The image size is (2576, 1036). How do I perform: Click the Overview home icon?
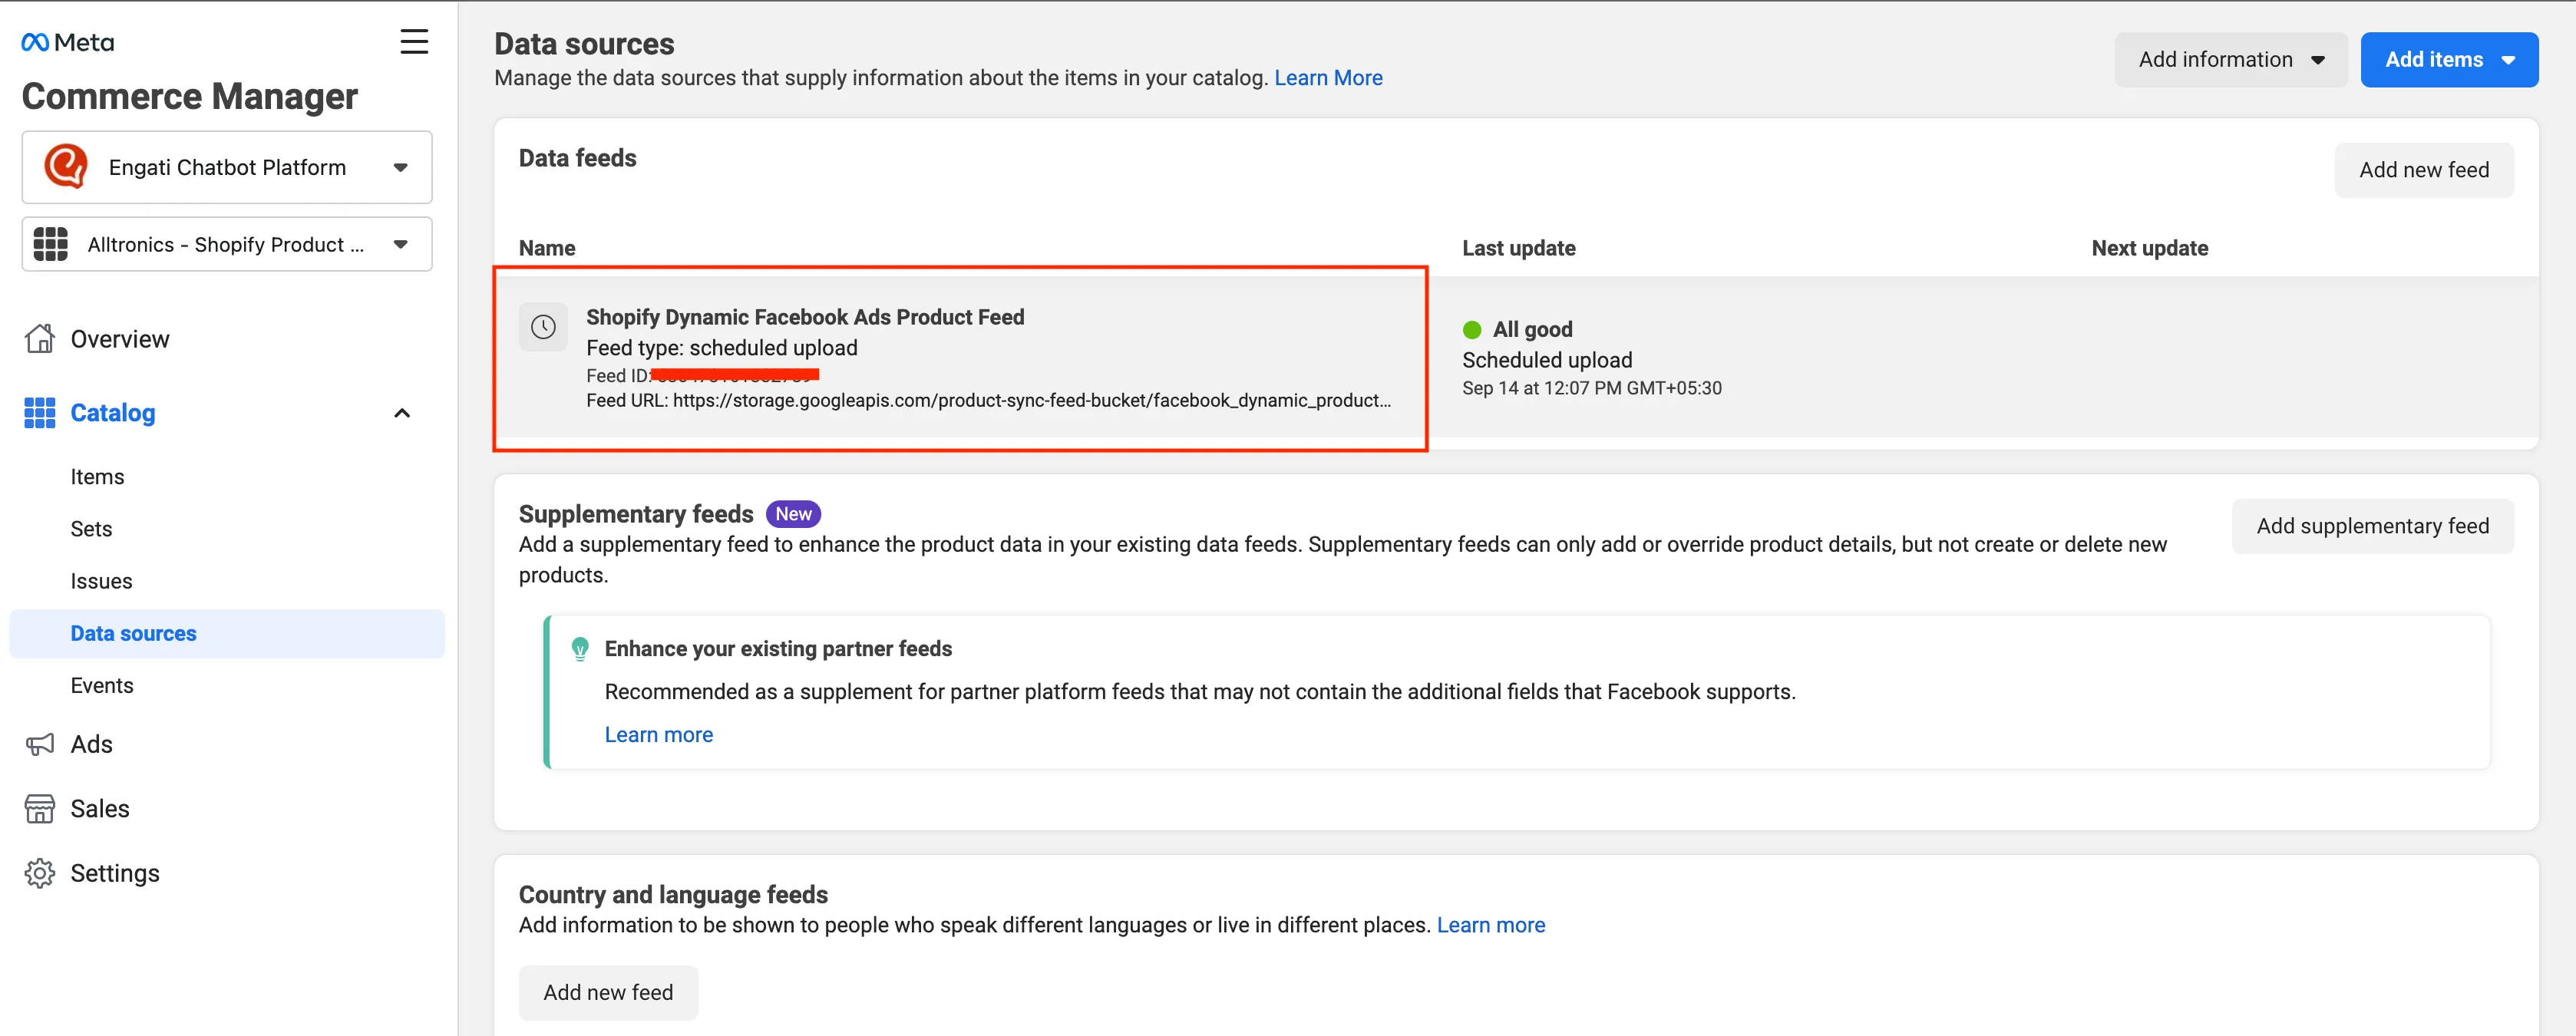pyautogui.click(x=40, y=339)
